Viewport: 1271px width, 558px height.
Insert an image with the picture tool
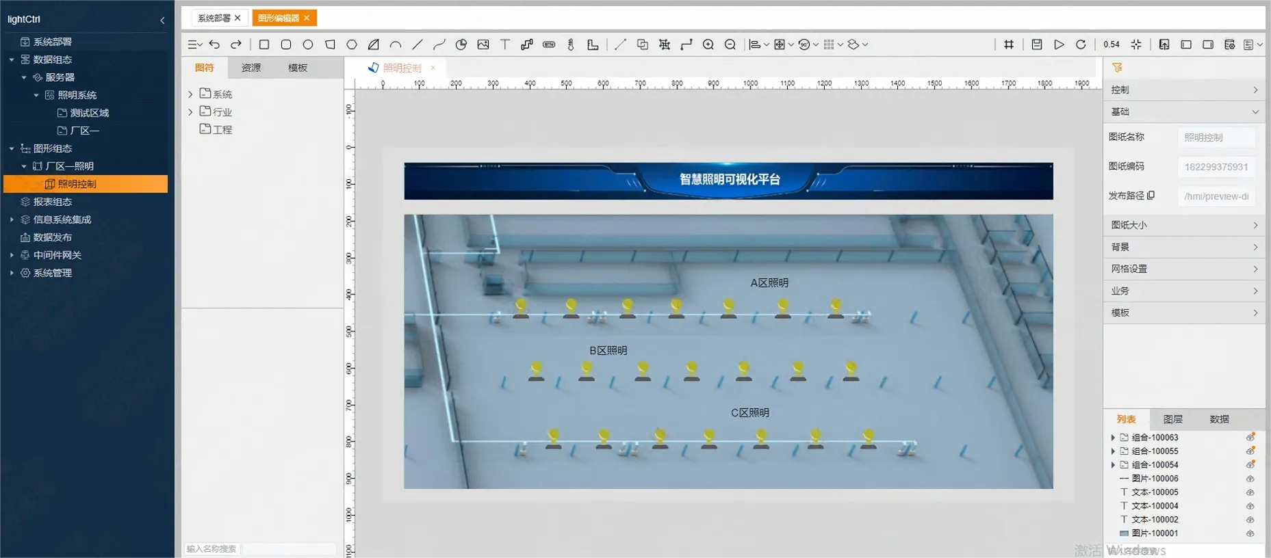pos(483,44)
